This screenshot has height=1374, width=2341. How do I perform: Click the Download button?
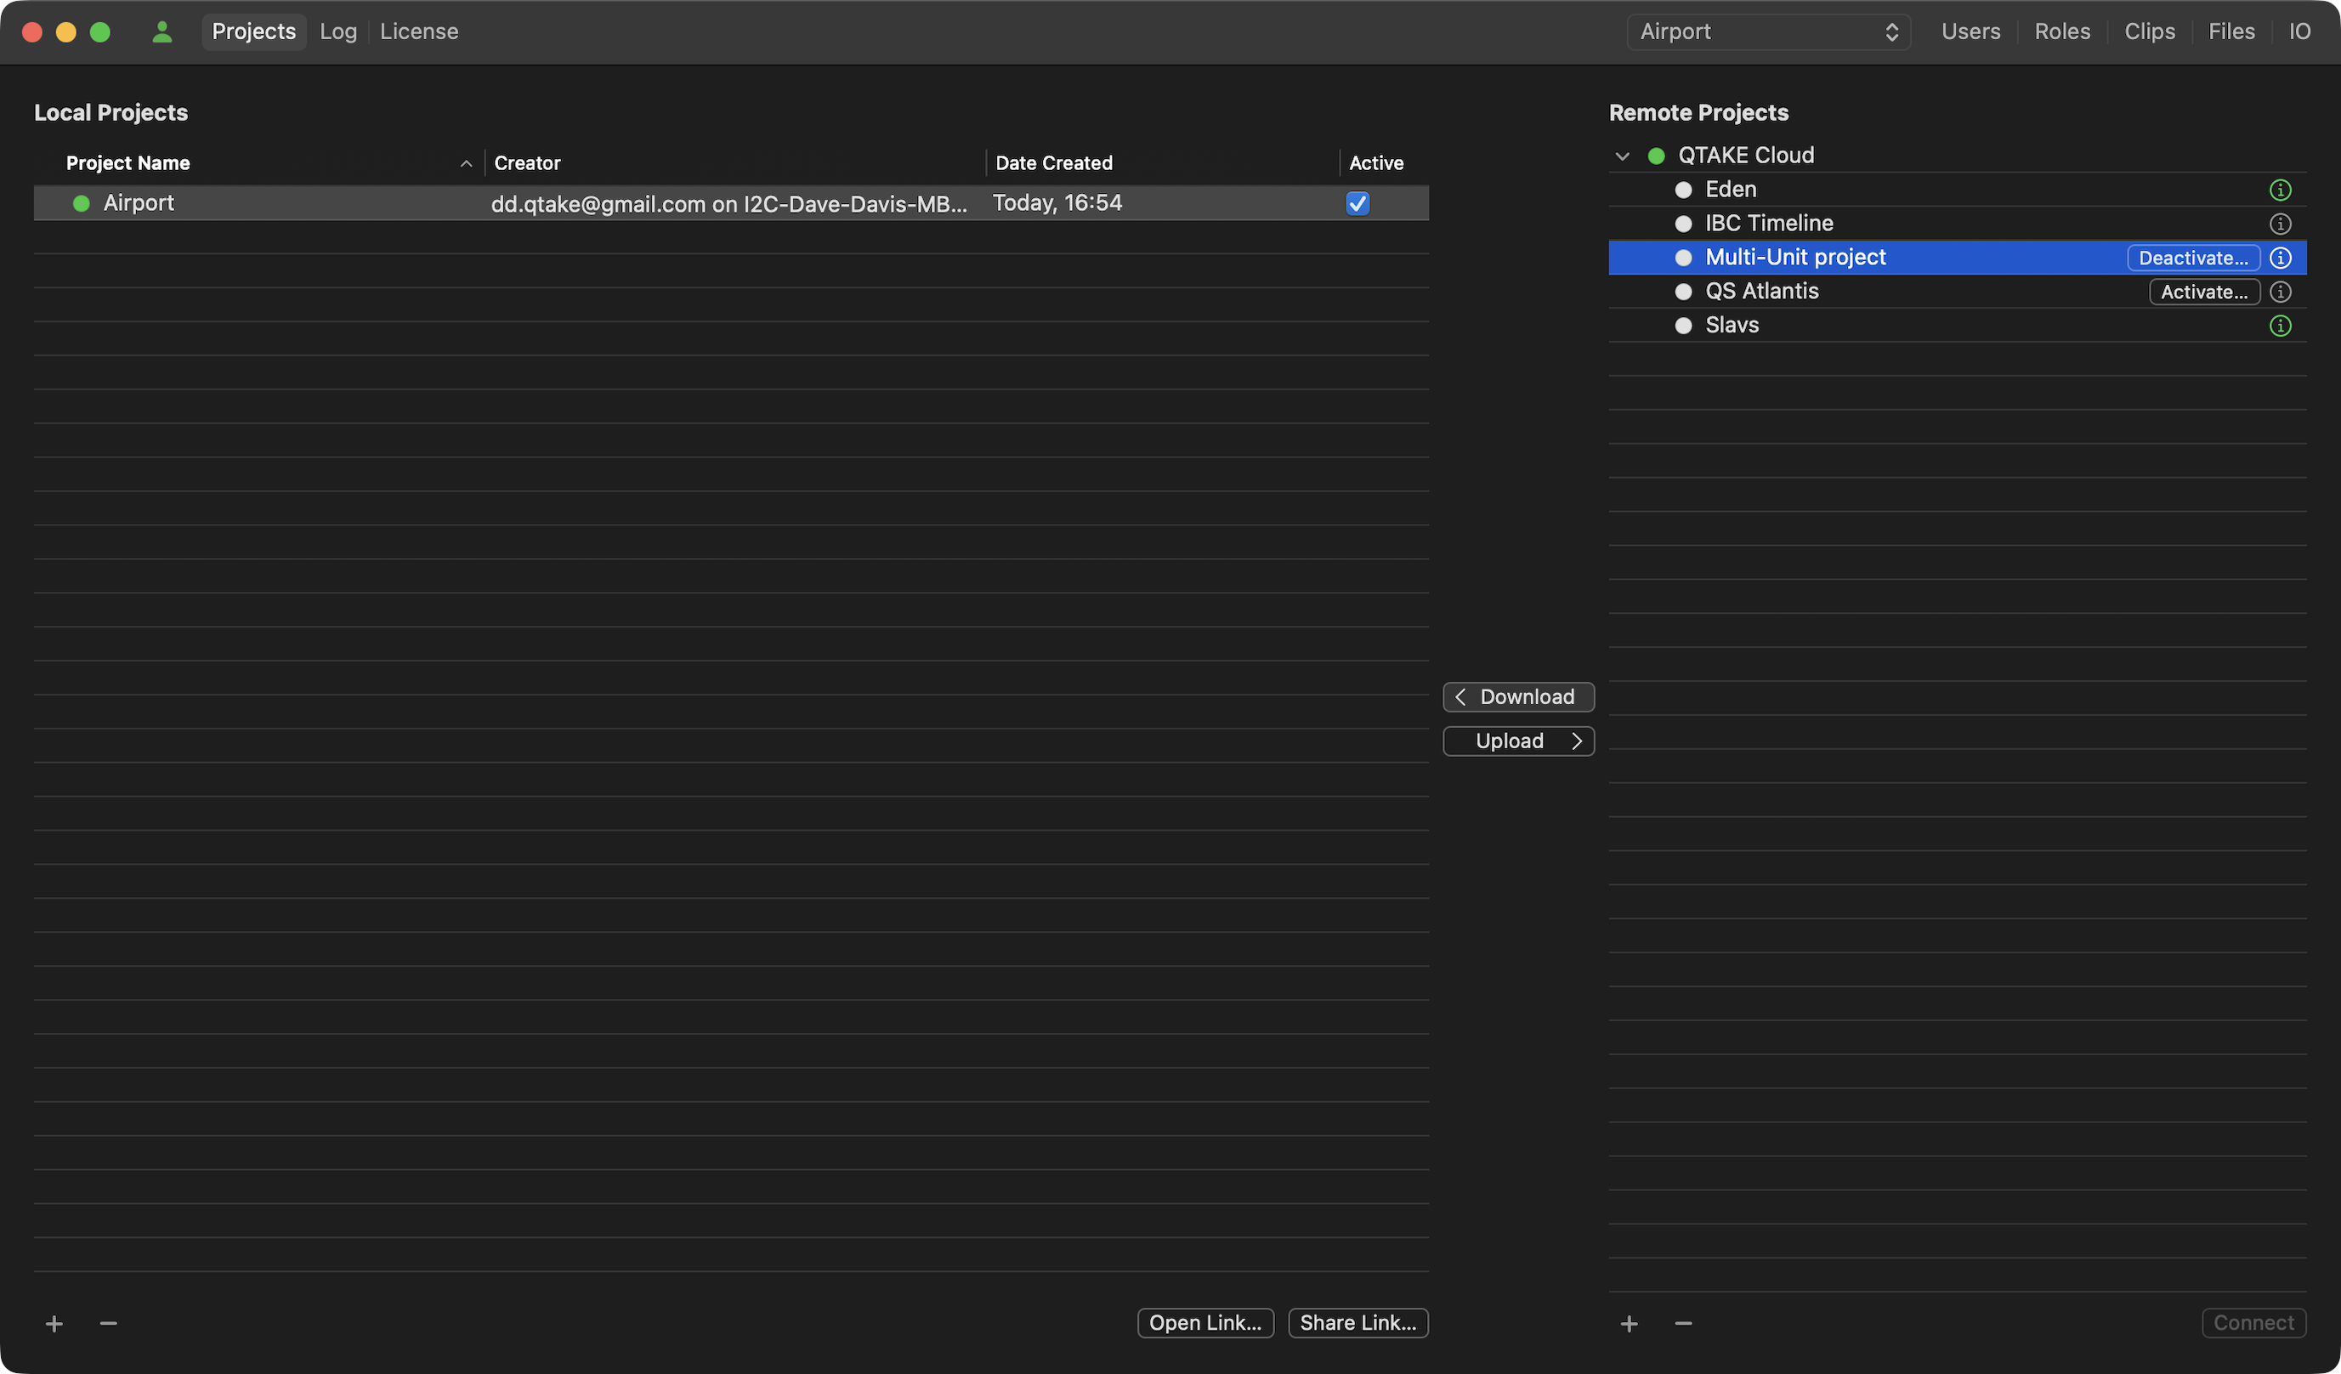(x=1518, y=696)
